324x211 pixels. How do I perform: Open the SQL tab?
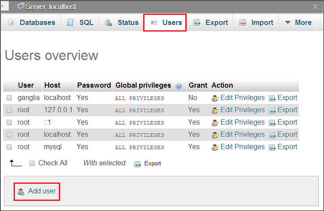click(80, 22)
